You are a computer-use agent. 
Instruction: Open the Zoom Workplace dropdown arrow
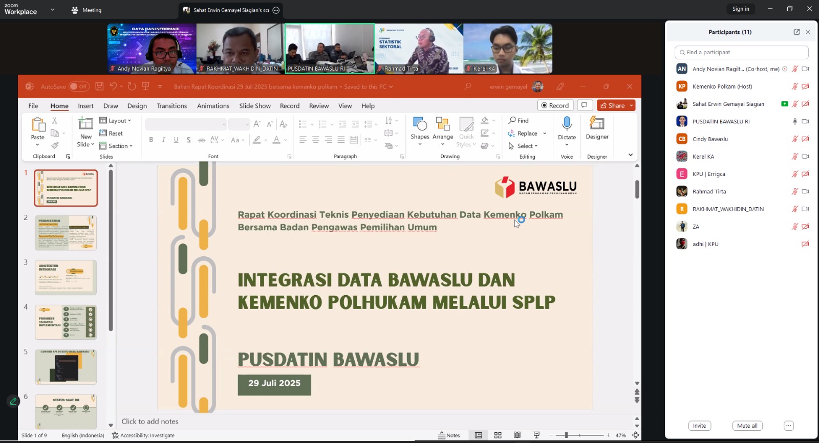[52, 10]
